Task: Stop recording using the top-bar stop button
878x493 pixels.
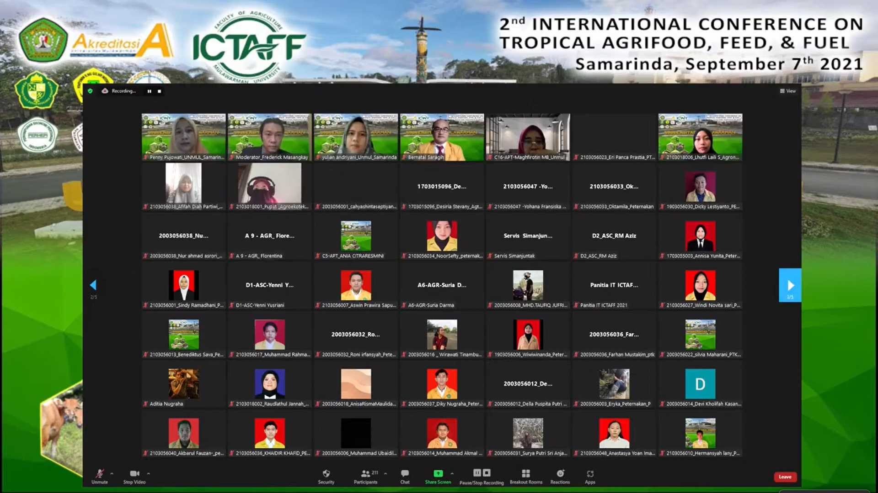Action: (159, 91)
